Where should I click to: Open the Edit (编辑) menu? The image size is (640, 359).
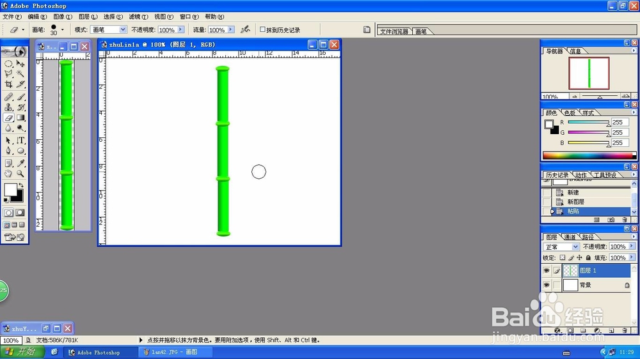(x=37, y=17)
